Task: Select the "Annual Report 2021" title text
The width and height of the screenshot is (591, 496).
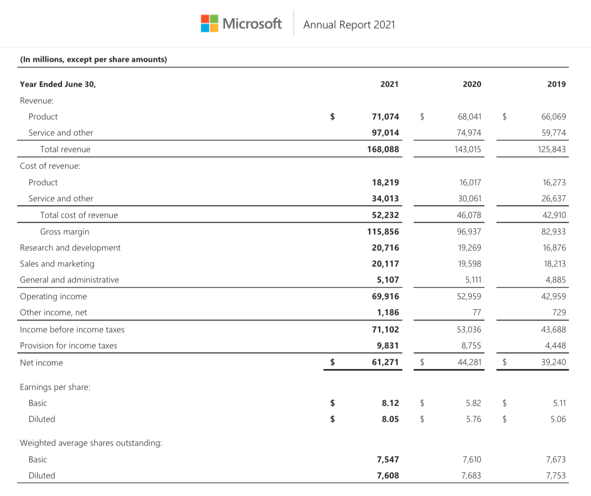Action: [x=349, y=25]
